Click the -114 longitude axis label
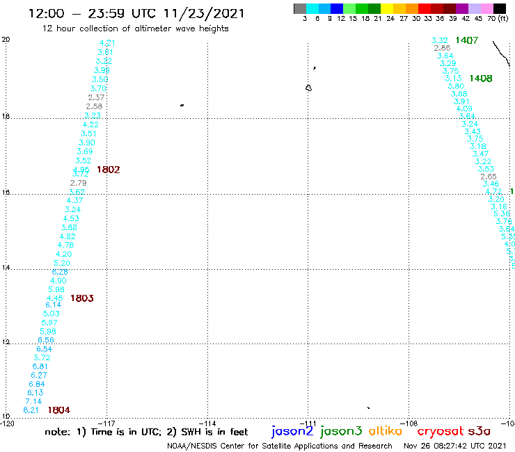 (x=207, y=423)
